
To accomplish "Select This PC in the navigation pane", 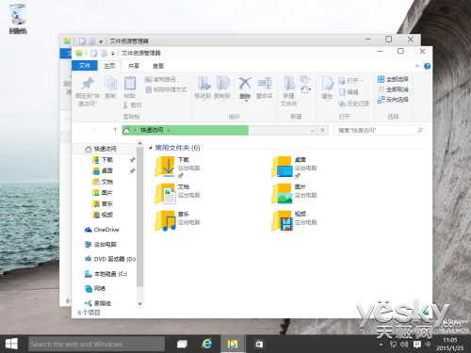I will tap(101, 244).
